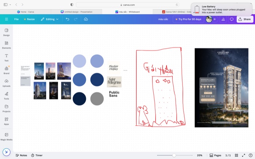Open the Design panel in sidebar
The image size is (255, 159).
(6, 32)
